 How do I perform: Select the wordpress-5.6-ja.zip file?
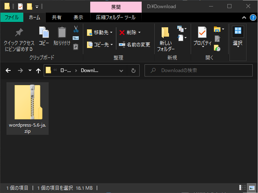click(x=27, y=108)
